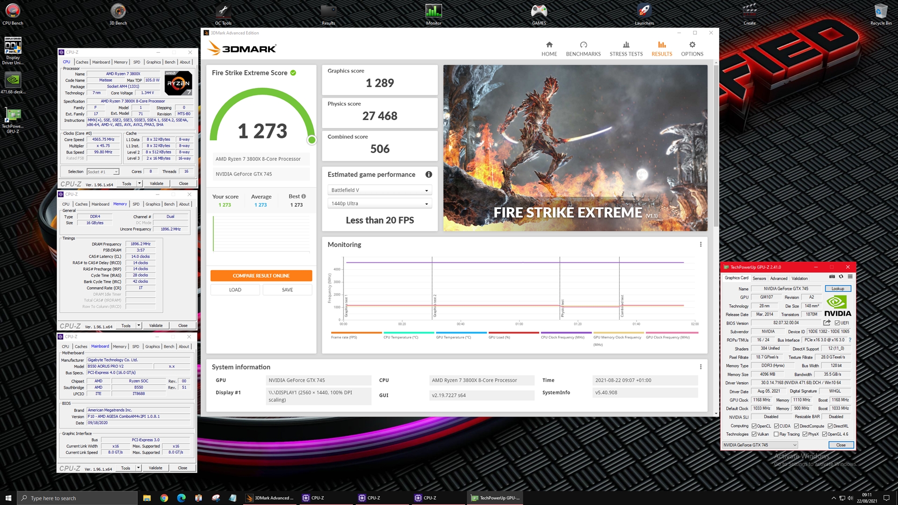Open System information three-dot menu

coord(701,367)
